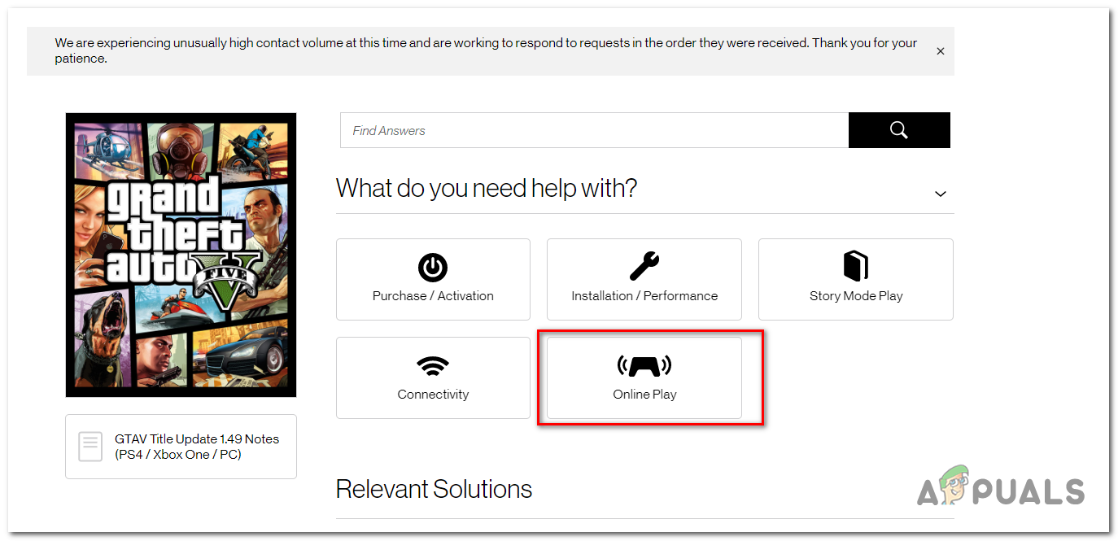Open the 'Online Play' label

coord(644,395)
